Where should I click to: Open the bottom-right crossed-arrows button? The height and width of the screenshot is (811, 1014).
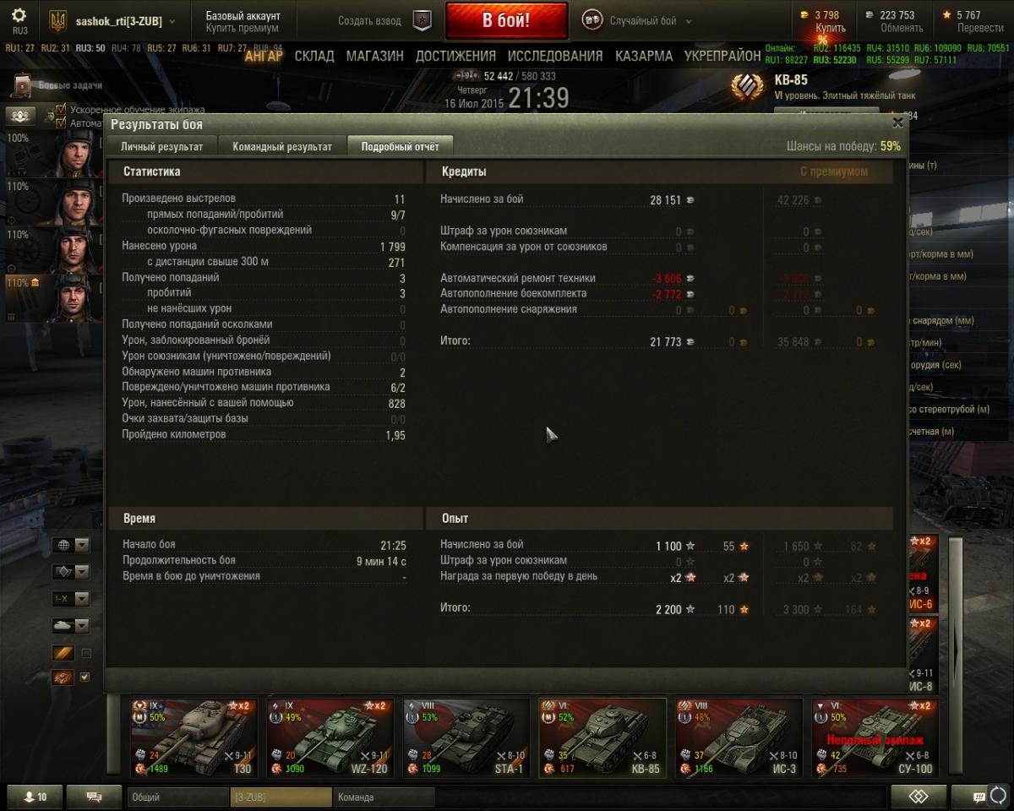918,797
